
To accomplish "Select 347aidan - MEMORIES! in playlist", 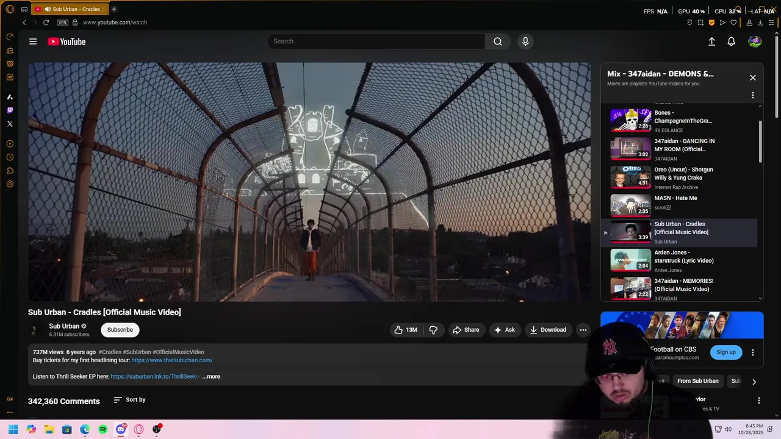I will click(679, 288).
